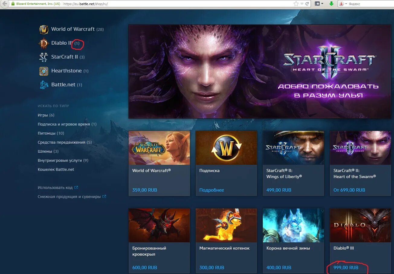
Task: Click the Yandex search engine icon
Action: pyautogui.click(x=341, y=4)
